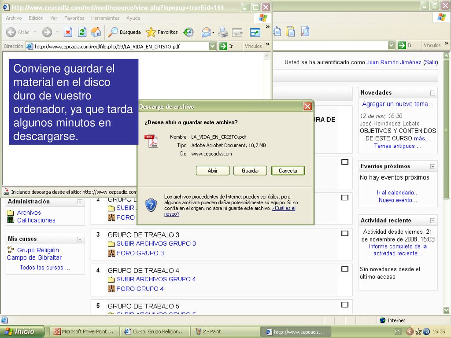Click the blue security shield icon

coord(152,205)
